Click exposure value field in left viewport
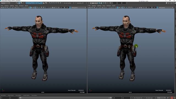This screenshot has width=176, height=99. click(x=61, y=7)
